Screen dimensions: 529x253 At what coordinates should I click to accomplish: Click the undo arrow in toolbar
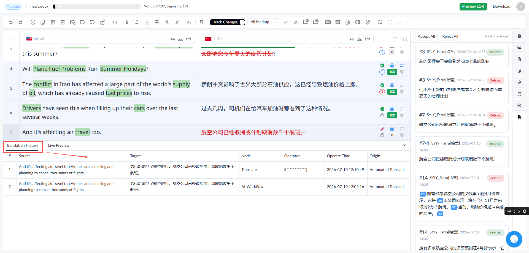point(10,22)
